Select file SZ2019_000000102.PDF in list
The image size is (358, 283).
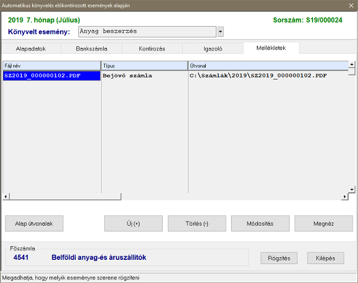[42, 76]
